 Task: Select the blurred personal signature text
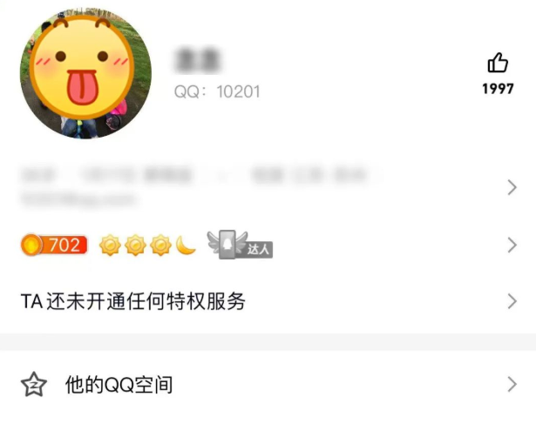tap(201, 186)
